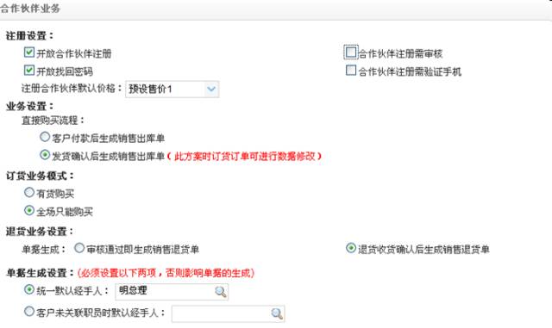Viewport: 552px width, 328px height.
Task: Select 退货收货确认后生成销售退货单 radio
Action: click(x=351, y=248)
